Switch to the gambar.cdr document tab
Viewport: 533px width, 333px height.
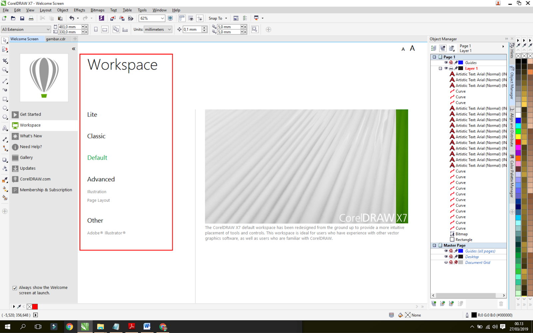click(56, 39)
